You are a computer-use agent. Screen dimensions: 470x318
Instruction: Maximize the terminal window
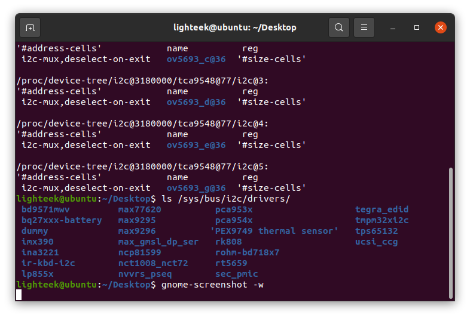coord(417,27)
